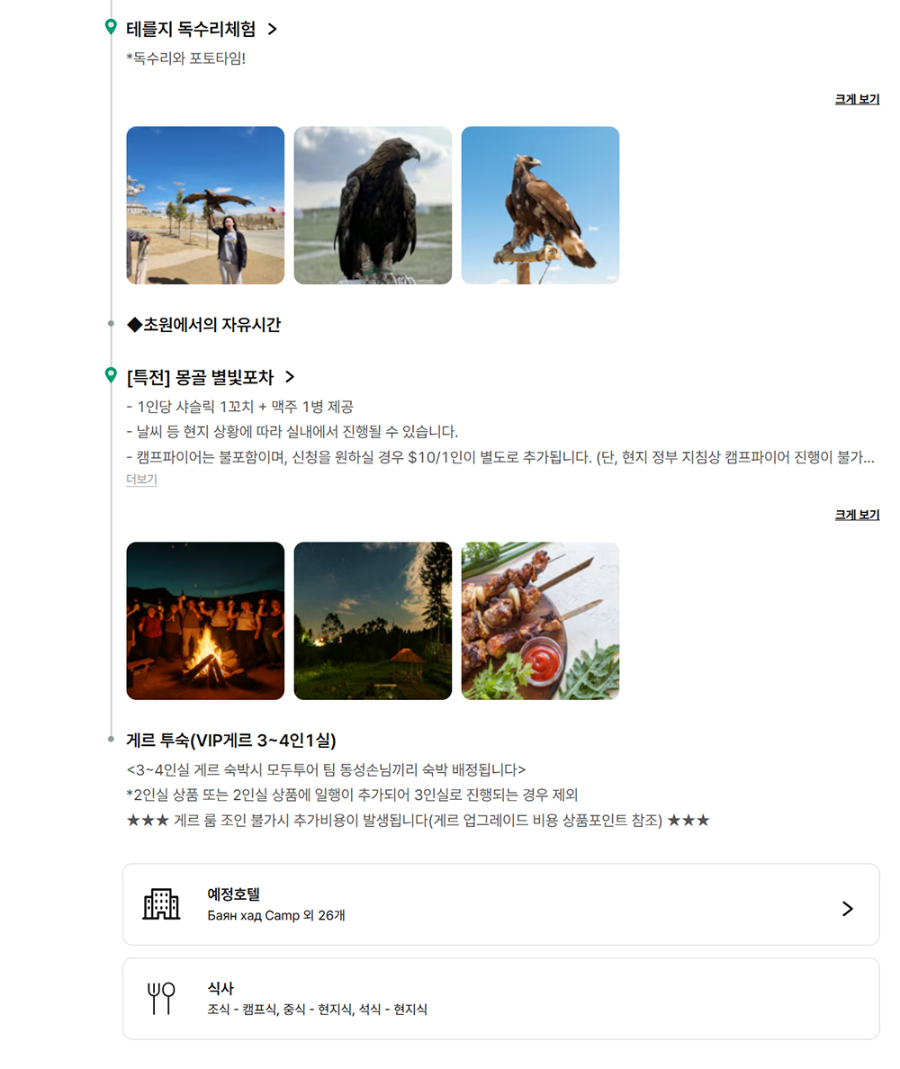Viewport: 900px width, 1069px height.
Task: Click the hotel building icon in 예정호텔
Action: 161,904
